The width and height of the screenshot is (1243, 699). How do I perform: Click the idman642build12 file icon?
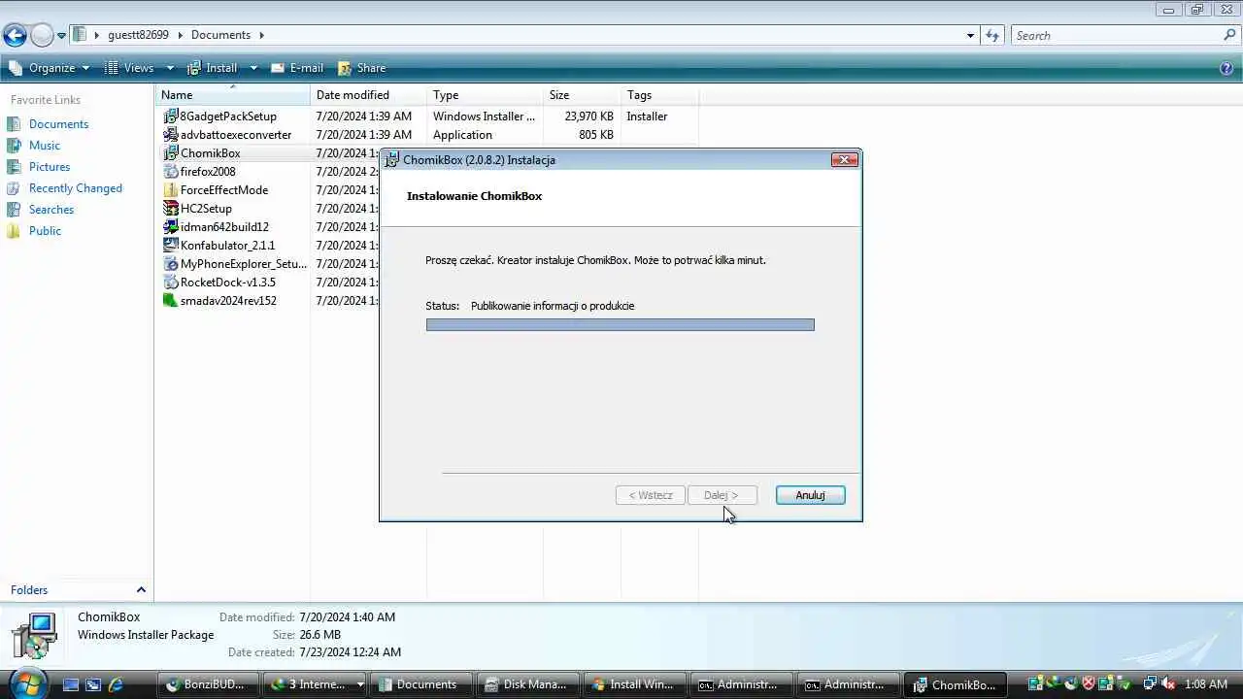[171, 227]
